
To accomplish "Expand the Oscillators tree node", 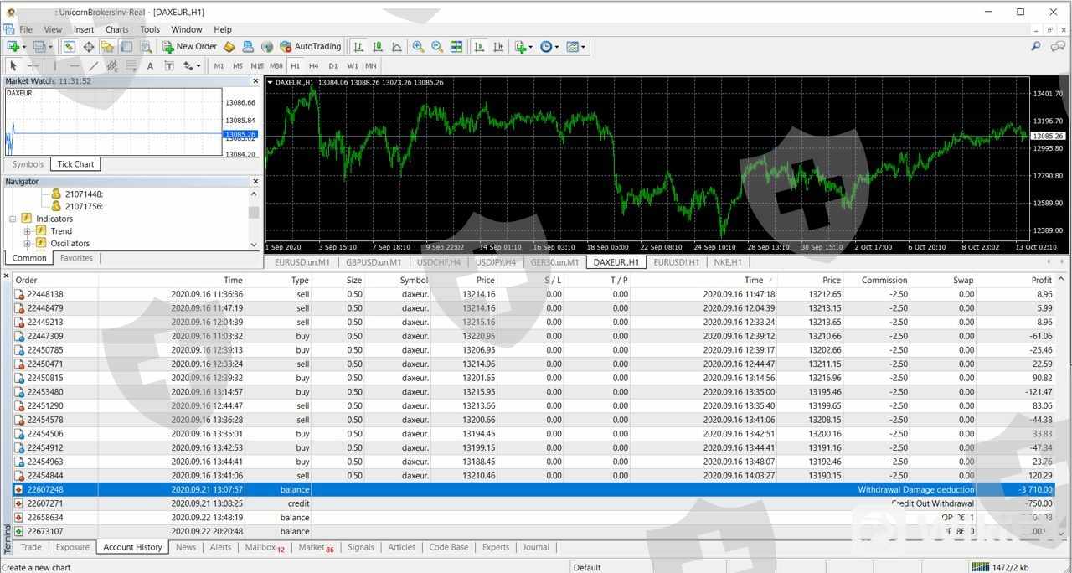I will [27, 244].
